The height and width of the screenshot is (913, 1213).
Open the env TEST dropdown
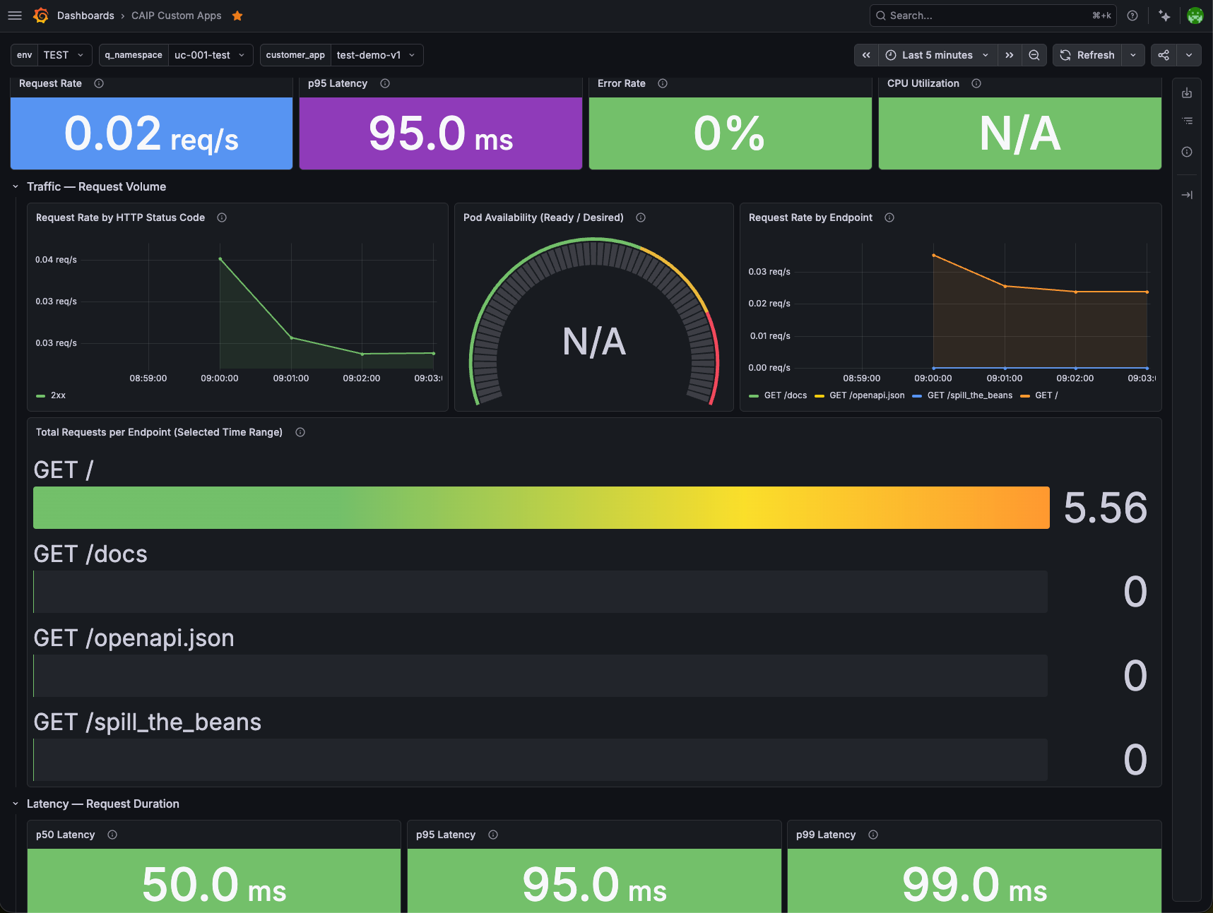[x=64, y=55]
